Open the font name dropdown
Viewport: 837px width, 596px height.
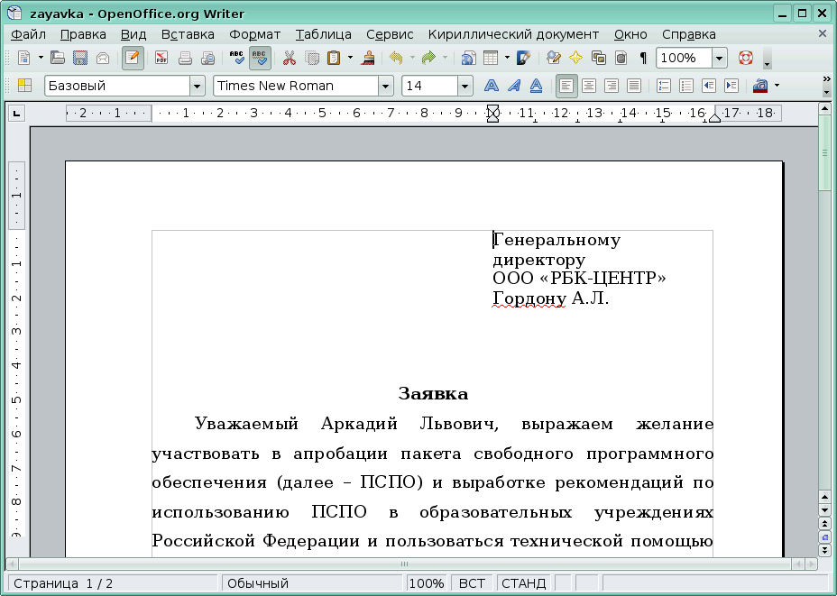coord(386,86)
